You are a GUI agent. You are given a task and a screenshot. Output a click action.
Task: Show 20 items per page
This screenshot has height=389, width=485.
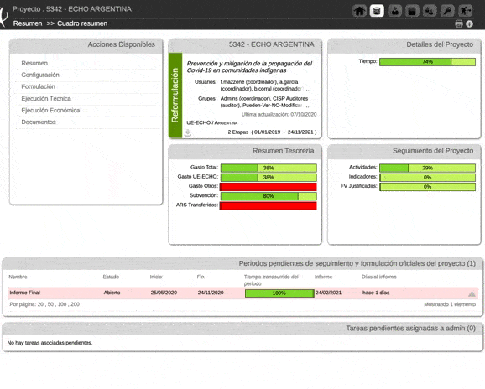(x=40, y=304)
